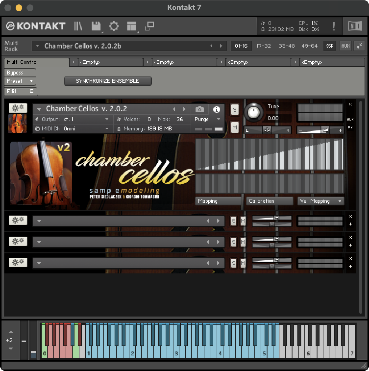Solo the second empty slot
Screen dimensions: 369x371
tap(233, 242)
